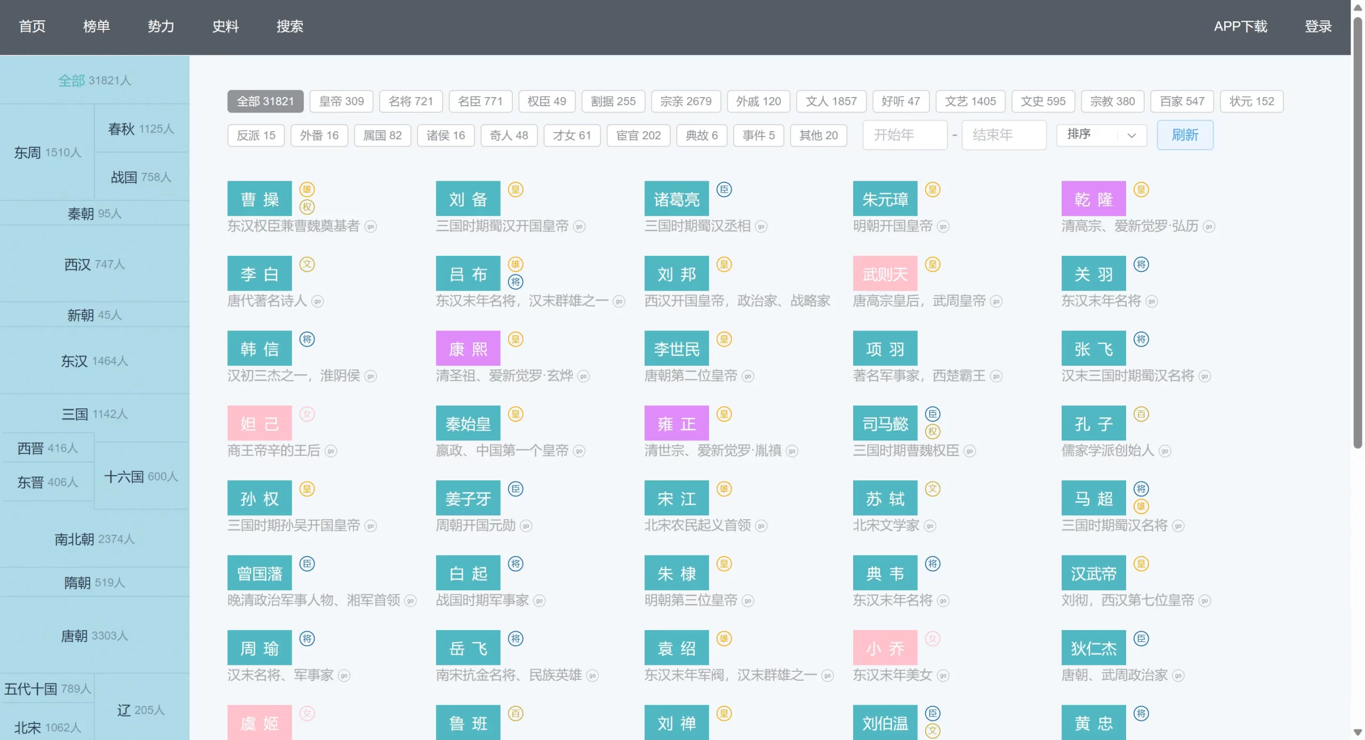Viewport: 1365px width, 740px height.
Task: Click the 女 badge beside 妲己
Action: tap(307, 414)
